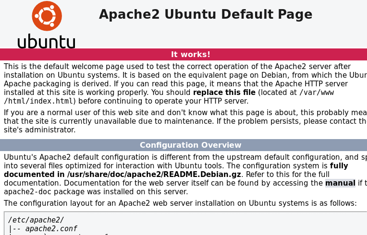Click the /etc/apache2/ line in layout box

36,220
